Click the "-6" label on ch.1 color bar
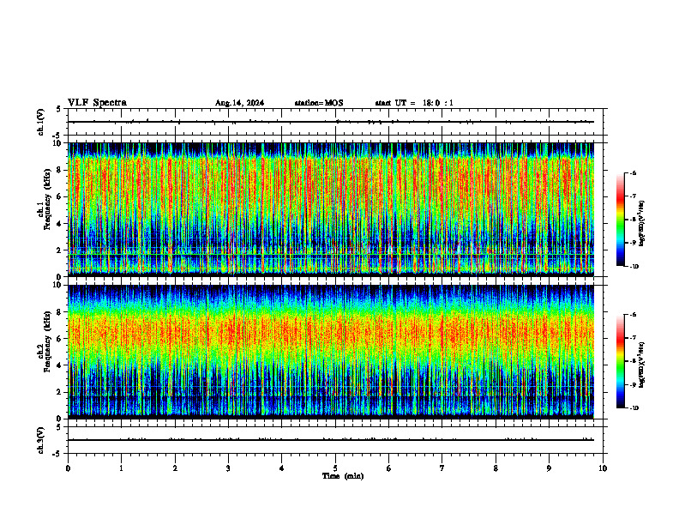Viewport: 679px width, 525px height. pos(633,172)
